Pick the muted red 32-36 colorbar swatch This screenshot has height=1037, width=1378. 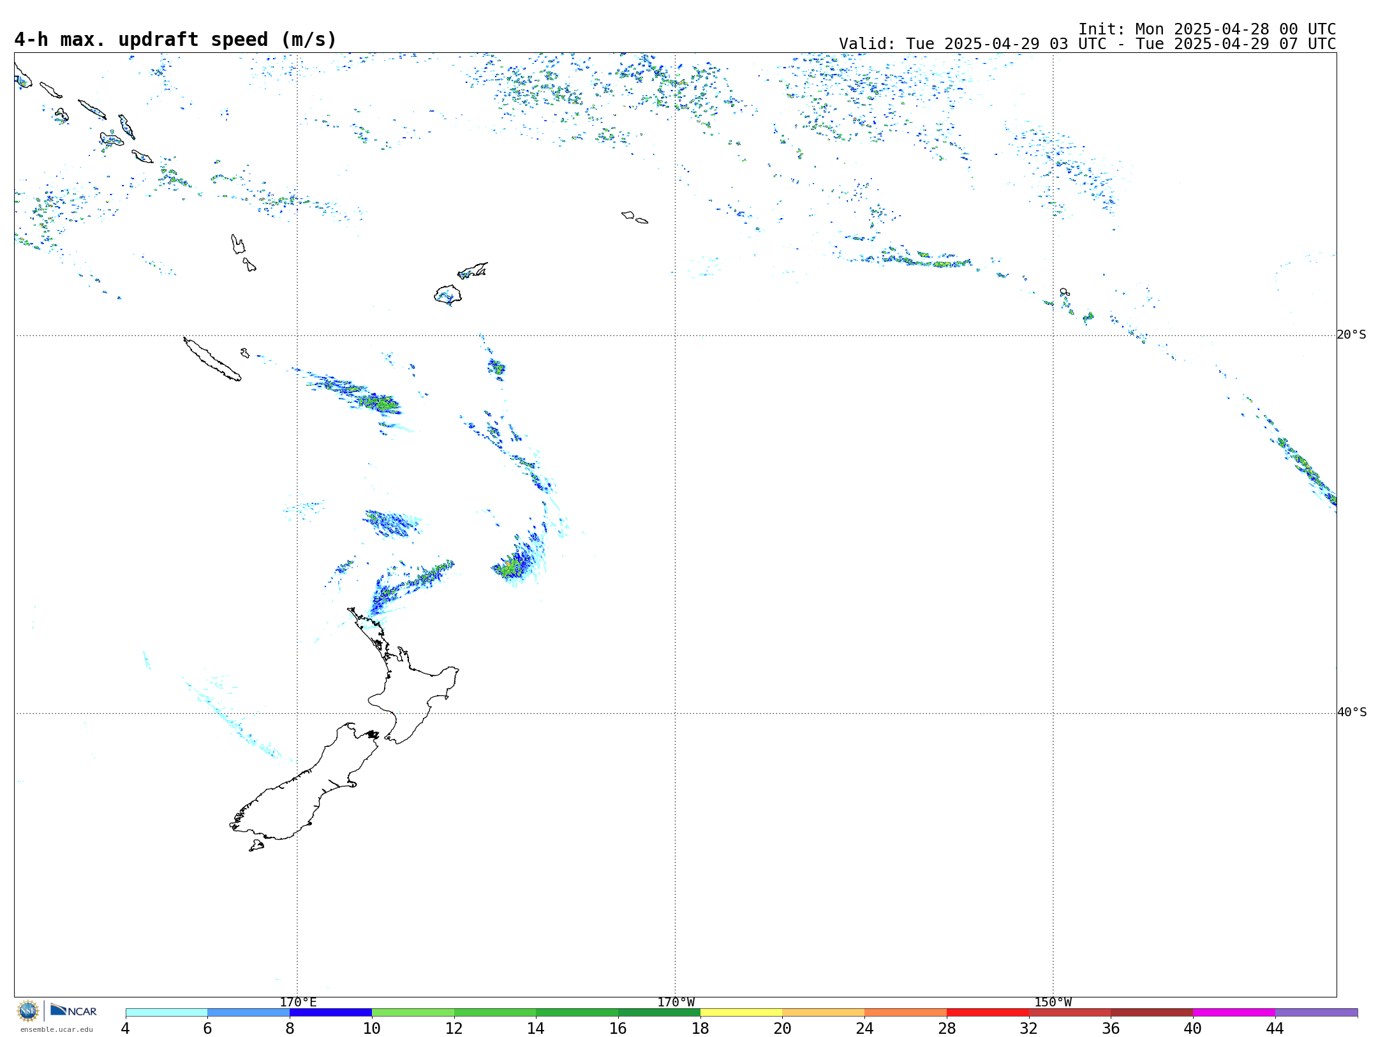click(x=1070, y=1012)
